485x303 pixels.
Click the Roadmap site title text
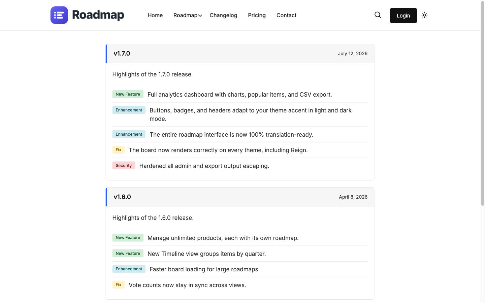(98, 15)
